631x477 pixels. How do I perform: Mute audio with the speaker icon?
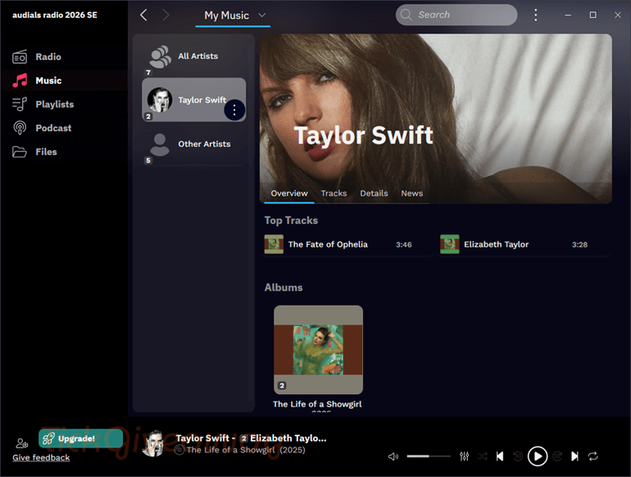point(393,457)
